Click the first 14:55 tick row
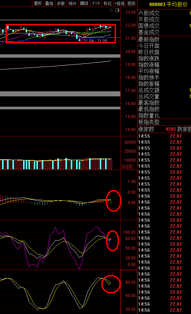The width and height of the screenshot is (191, 314). click(164, 136)
